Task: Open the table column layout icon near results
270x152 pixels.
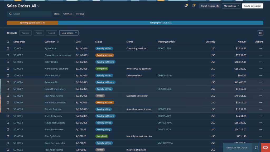Action: click(261, 33)
